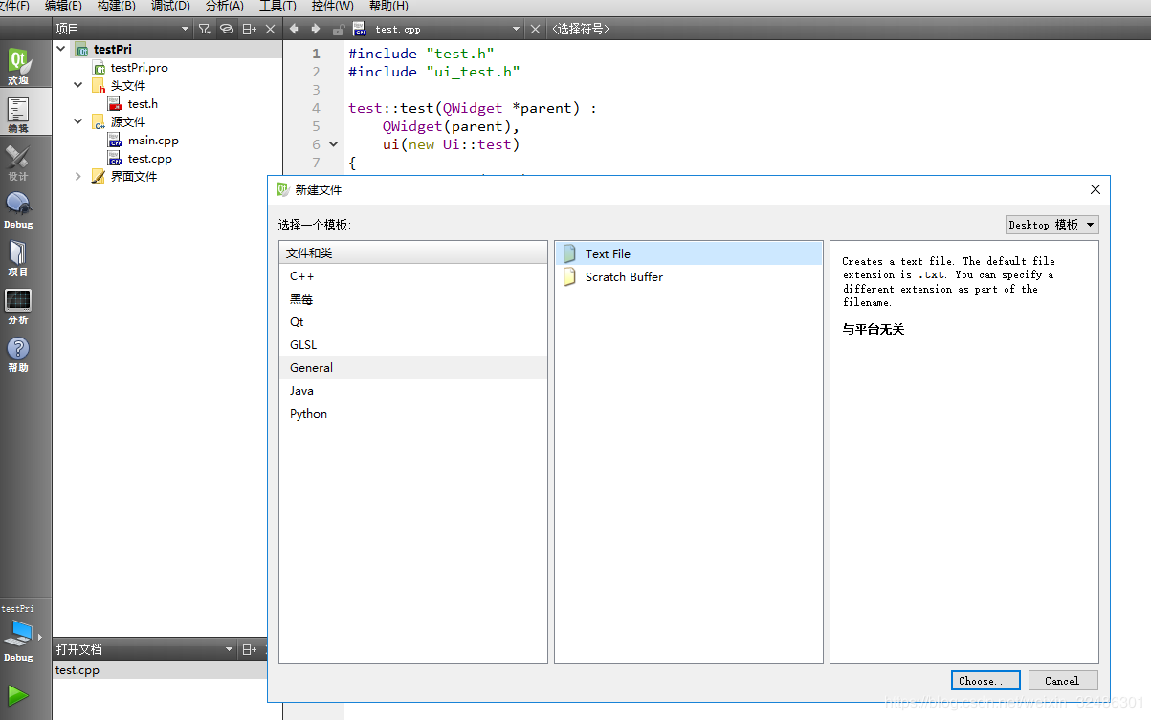
Task: Expand the 界面文件 forms folder
Action: coord(78,177)
